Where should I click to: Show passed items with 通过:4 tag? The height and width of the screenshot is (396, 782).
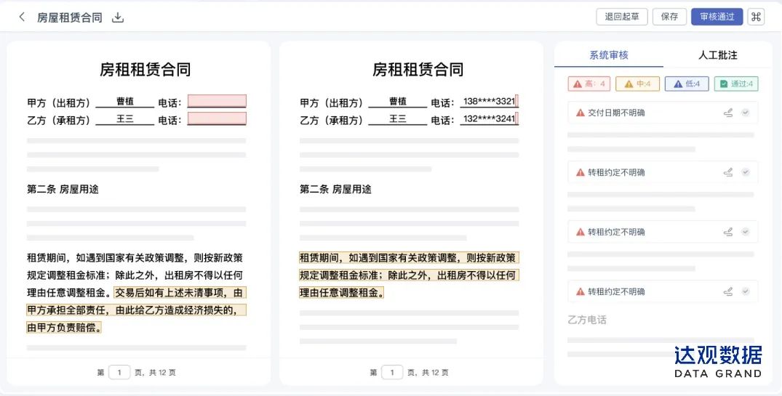tap(735, 84)
